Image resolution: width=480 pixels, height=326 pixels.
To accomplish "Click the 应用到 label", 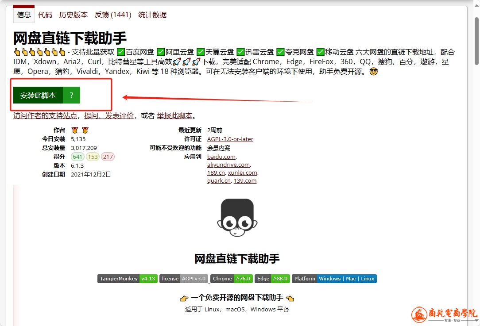I will coord(193,157).
